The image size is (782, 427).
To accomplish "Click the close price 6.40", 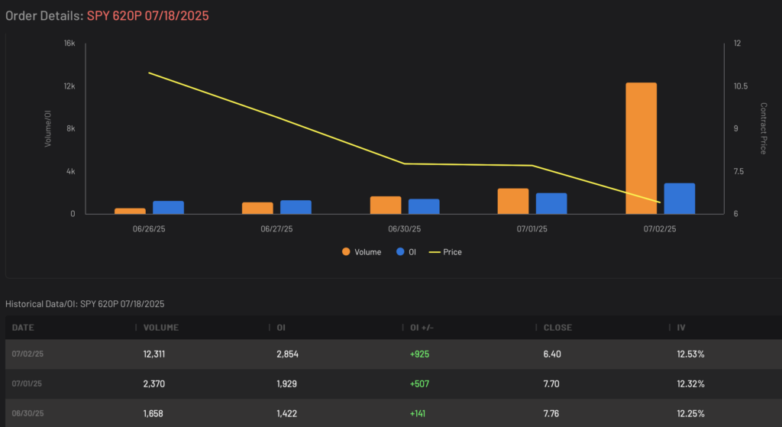I will (552, 354).
